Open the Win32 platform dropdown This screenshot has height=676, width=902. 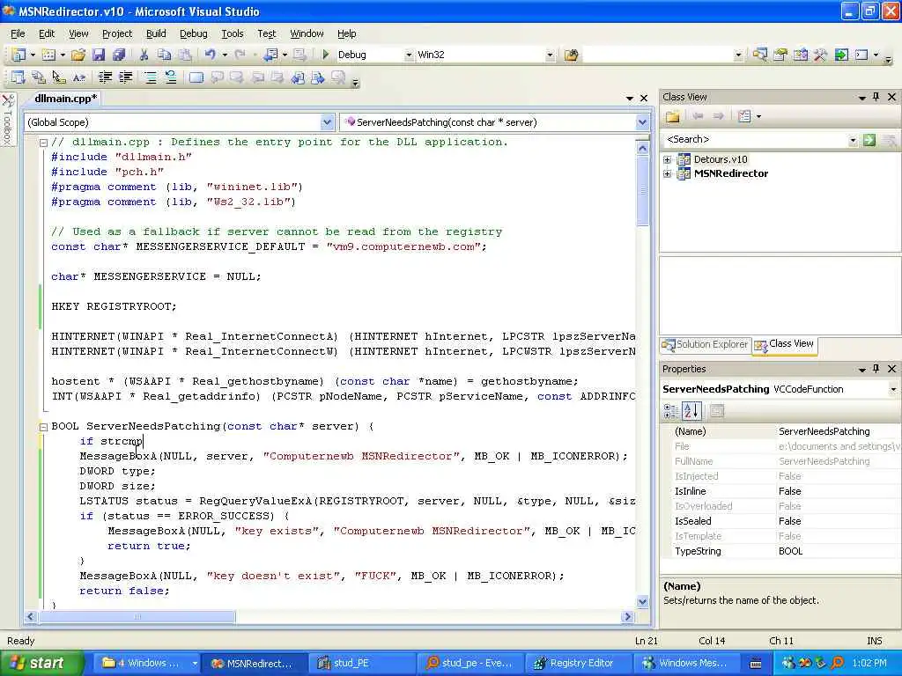click(x=550, y=55)
